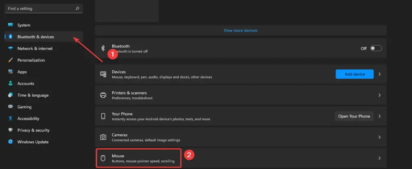Click "Mouse, keyboard, pen, audio, displays and docks" text
Viewport: 412px width, 169px height.
162,77
